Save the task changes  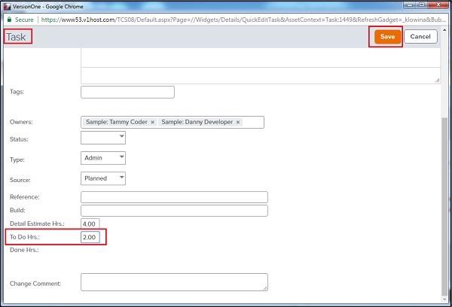(386, 37)
